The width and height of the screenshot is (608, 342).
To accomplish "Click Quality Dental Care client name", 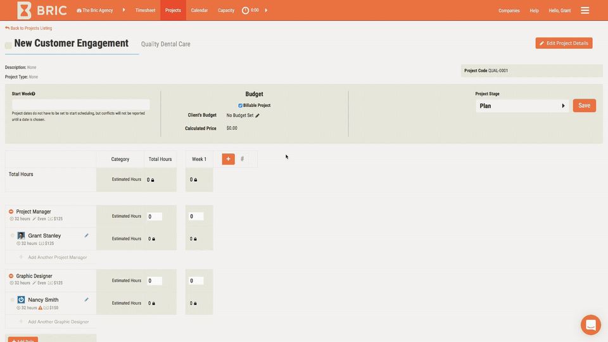I will coord(165,44).
